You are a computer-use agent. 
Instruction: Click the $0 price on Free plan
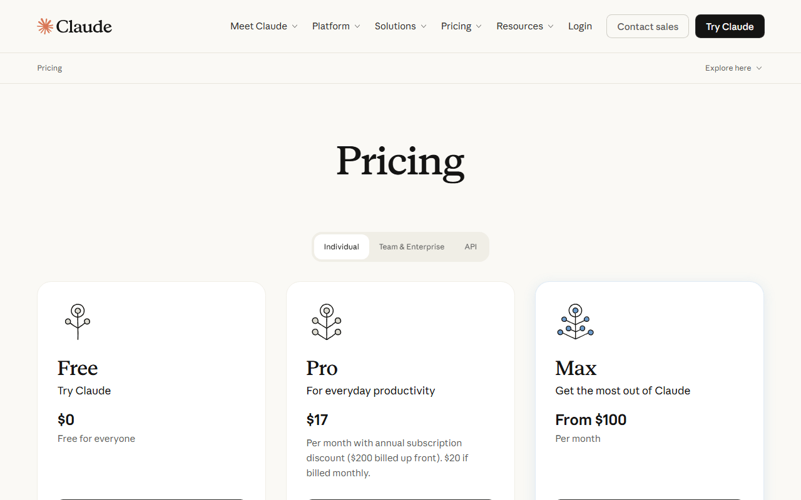[x=66, y=419]
